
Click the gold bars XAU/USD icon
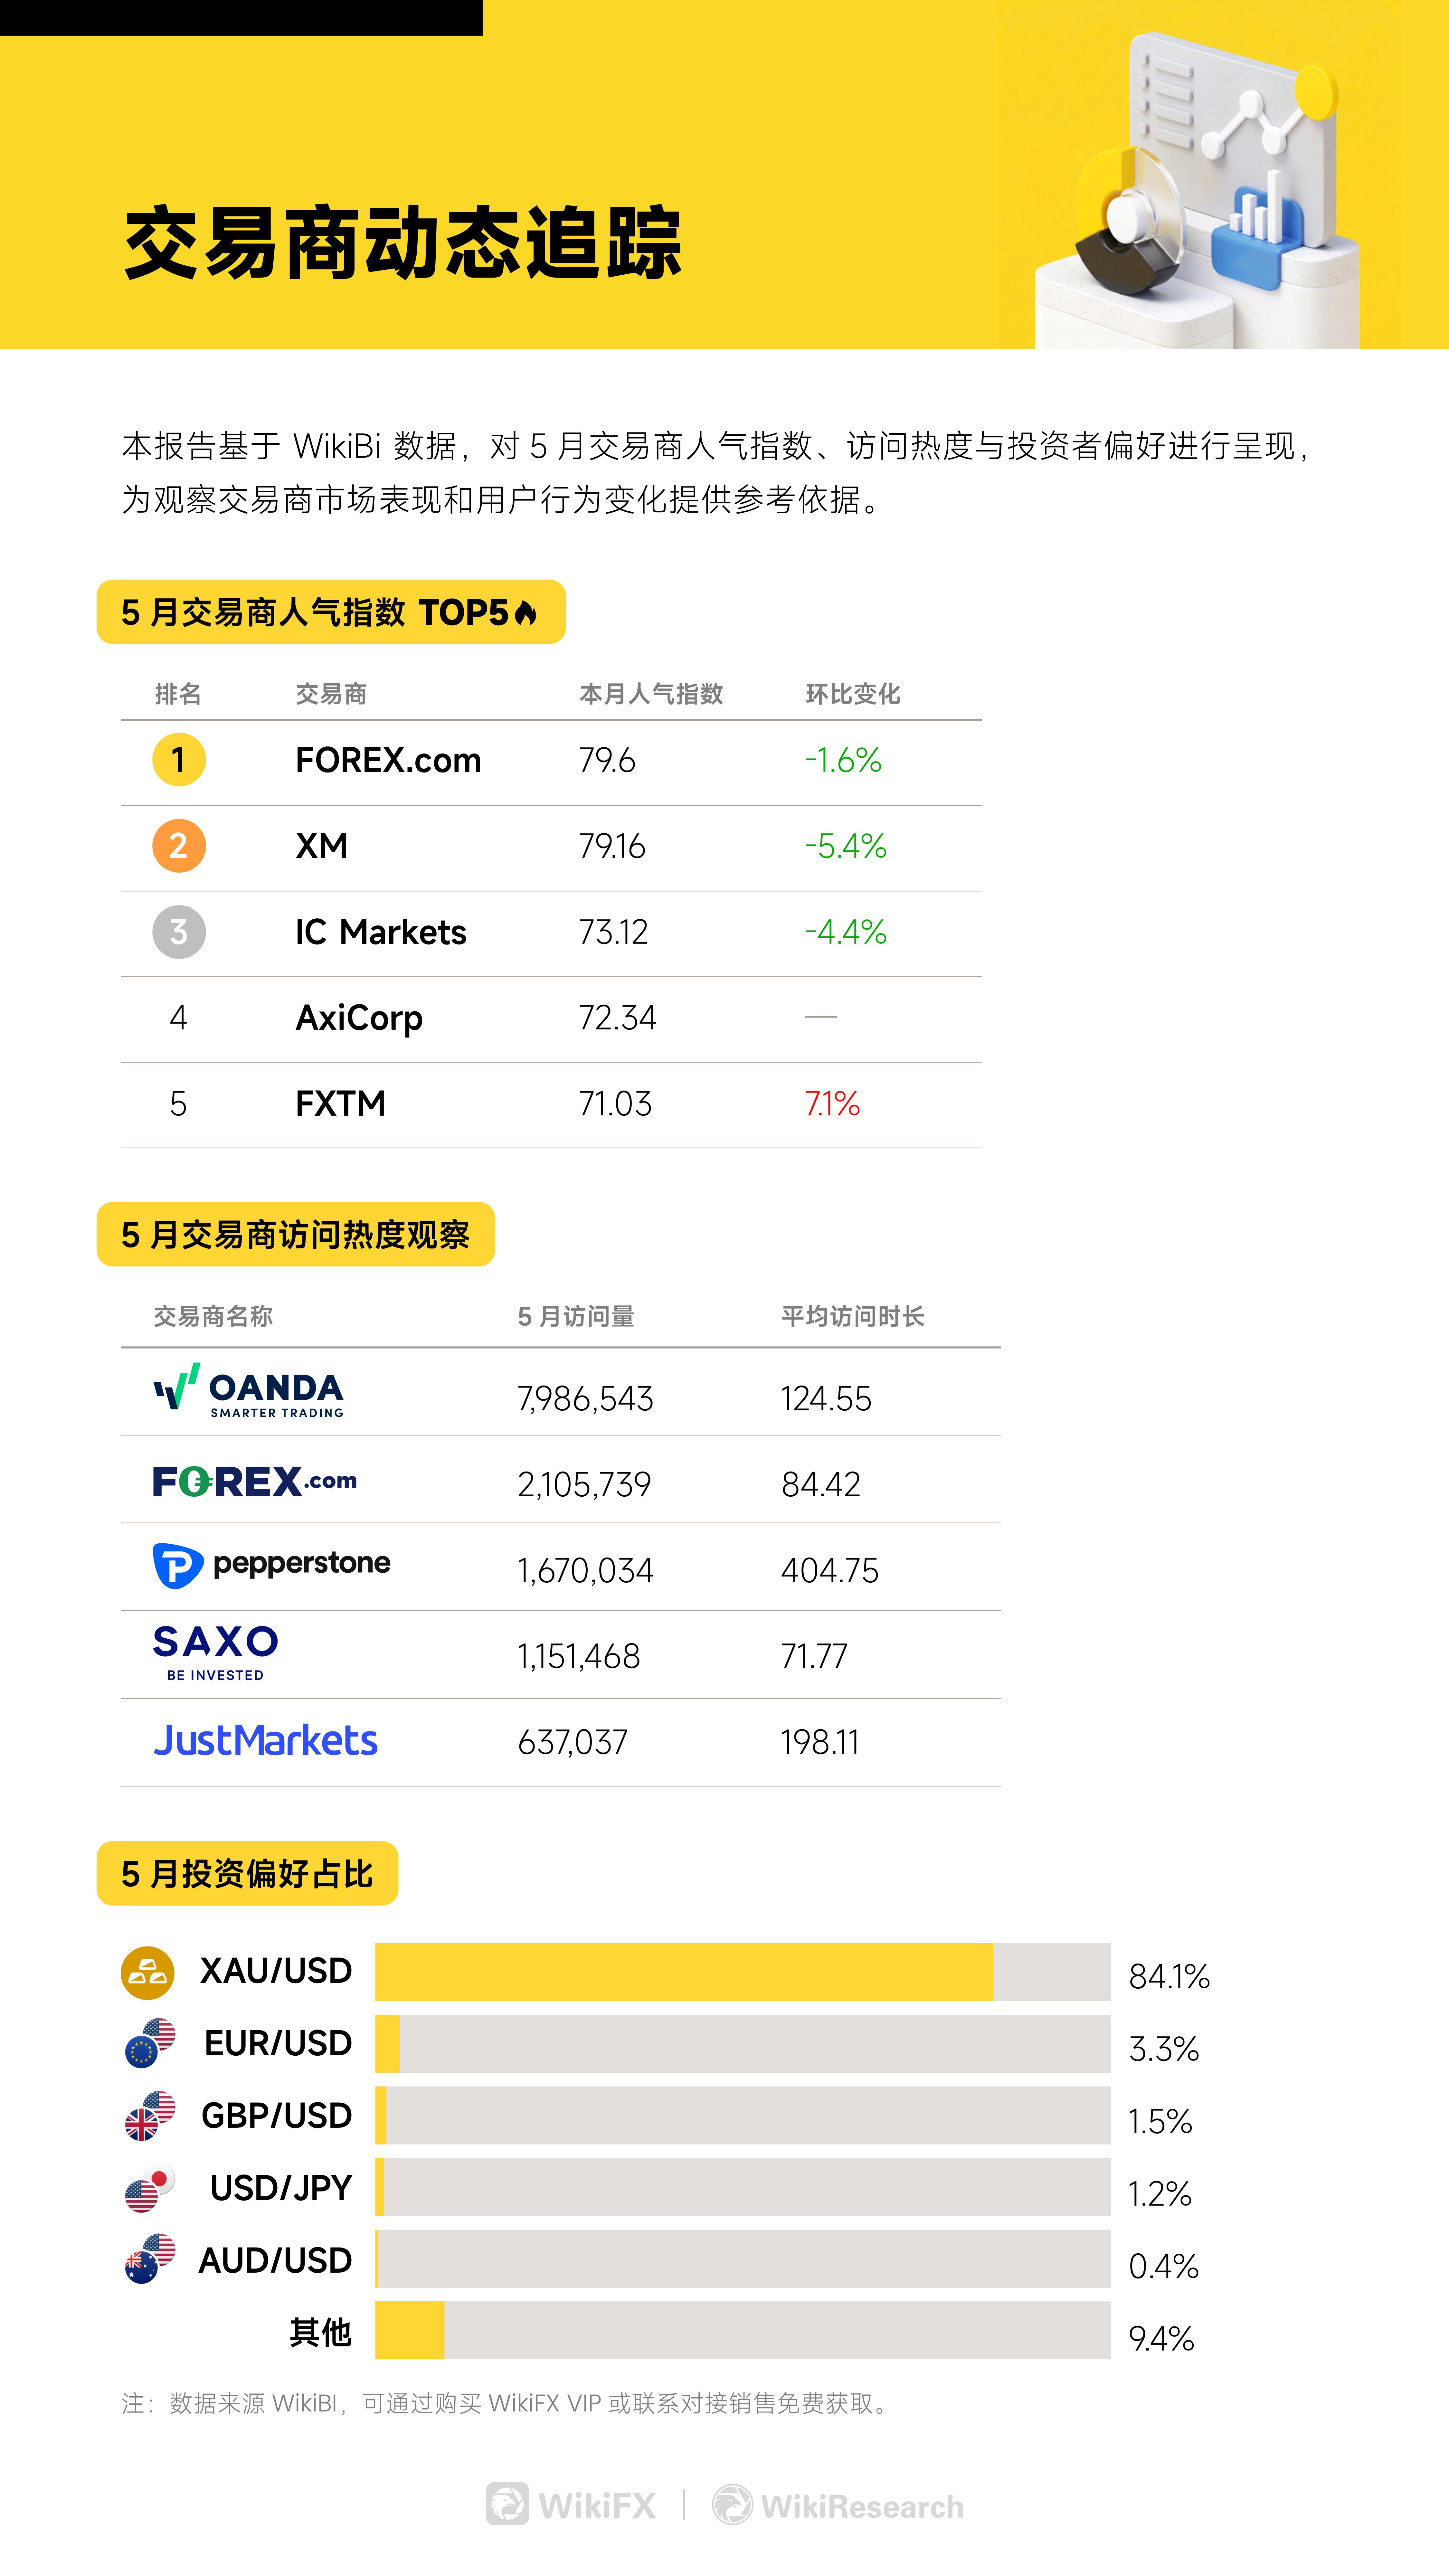coord(147,1972)
